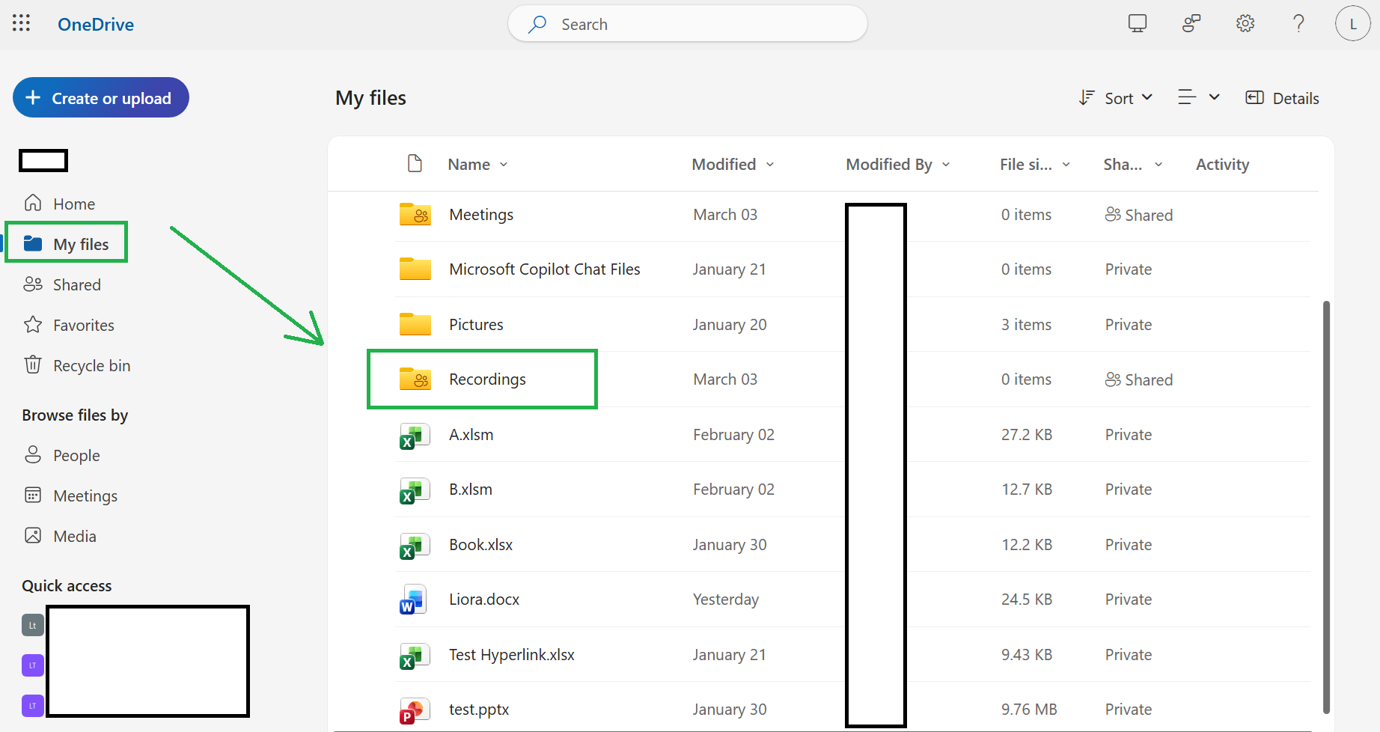
Task: Click the Liora.docx Word file icon
Action: click(x=413, y=600)
